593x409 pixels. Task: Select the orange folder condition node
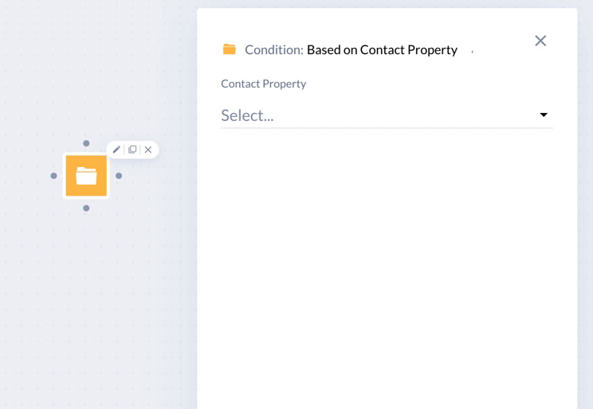pos(86,176)
